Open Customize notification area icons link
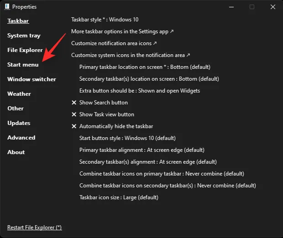Screen dimensions: 283x238 coord(114,43)
